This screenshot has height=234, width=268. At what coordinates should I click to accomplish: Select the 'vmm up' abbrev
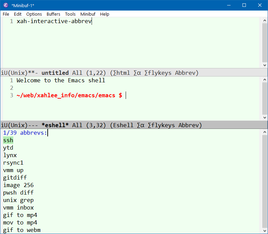(13, 170)
